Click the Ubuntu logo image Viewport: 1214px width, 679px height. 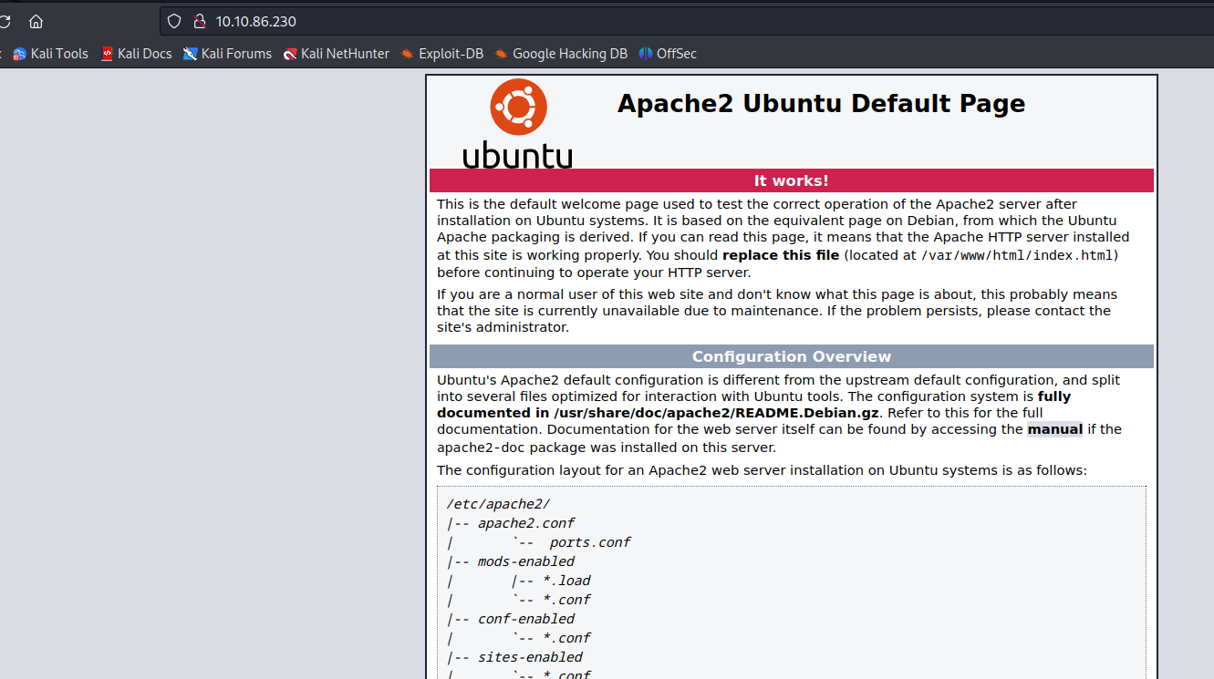tap(518, 123)
